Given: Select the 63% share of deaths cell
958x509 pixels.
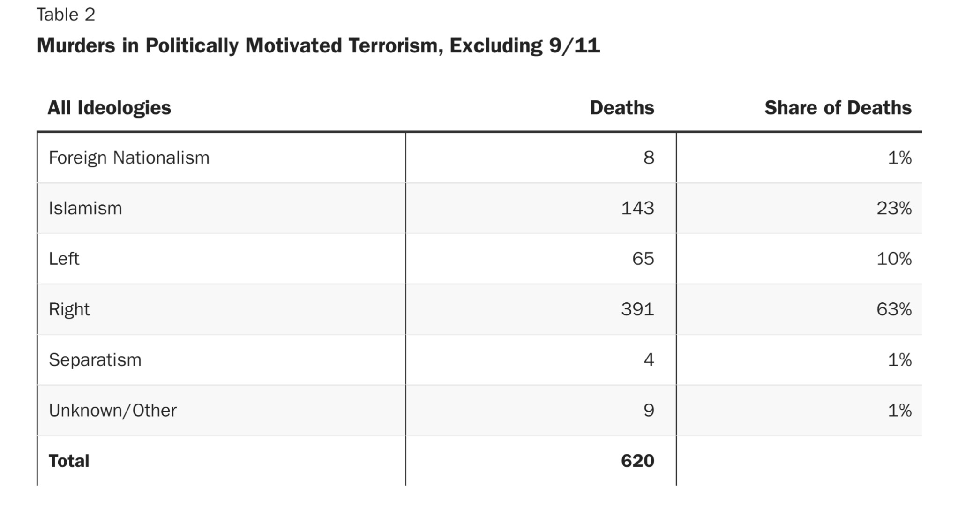Looking at the screenshot, I should [894, 309].
